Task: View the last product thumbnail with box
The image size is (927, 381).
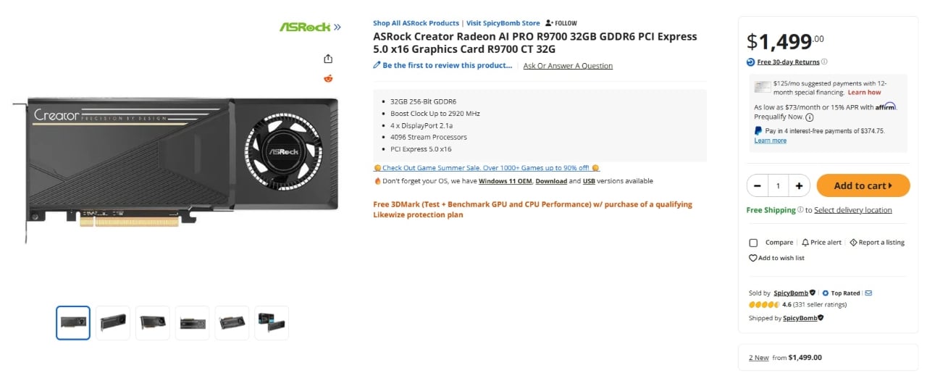Action: [x=272, y=323]
